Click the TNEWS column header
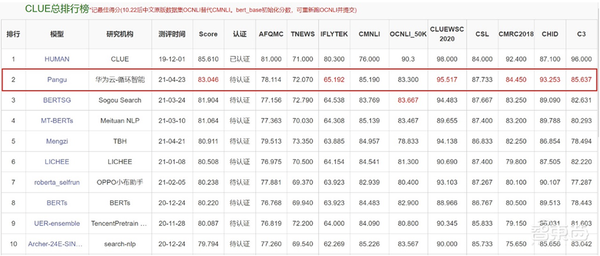The height and width of the screenshot is (256, 600). (x=302, y=35)
